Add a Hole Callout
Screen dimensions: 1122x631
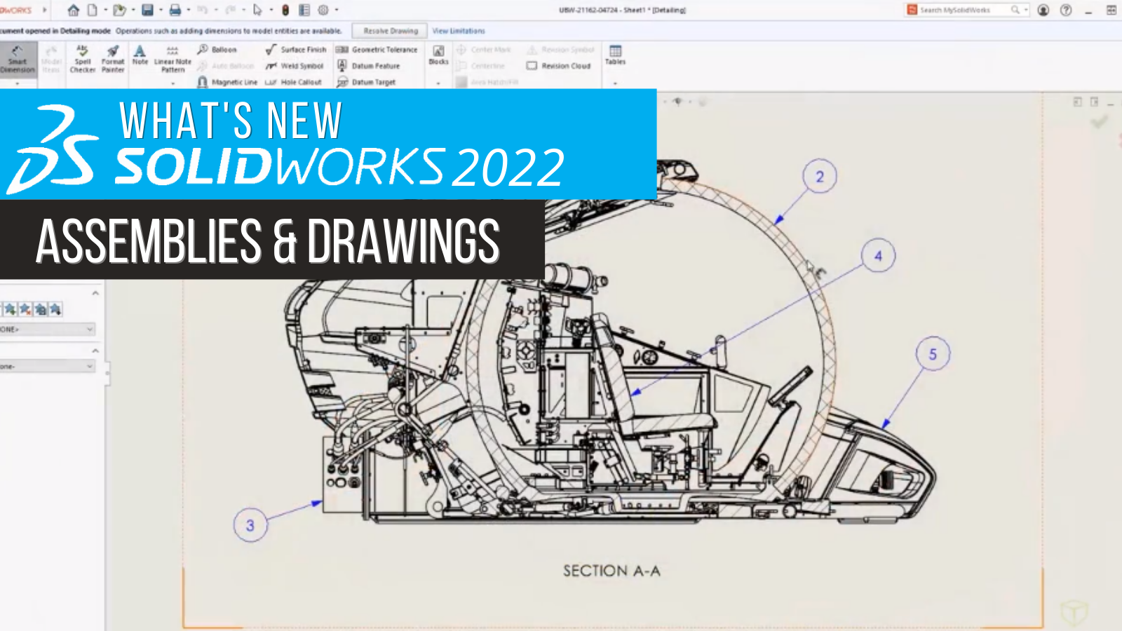(x=294, y=82)
